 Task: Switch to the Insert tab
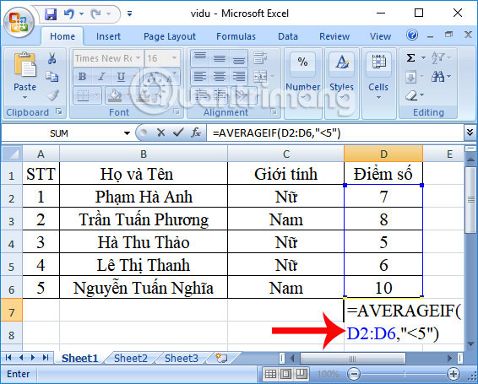108,36
